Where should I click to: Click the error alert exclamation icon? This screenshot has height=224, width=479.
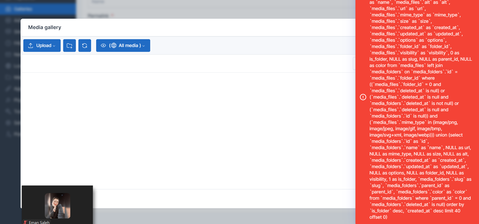(x=363, y=97)
